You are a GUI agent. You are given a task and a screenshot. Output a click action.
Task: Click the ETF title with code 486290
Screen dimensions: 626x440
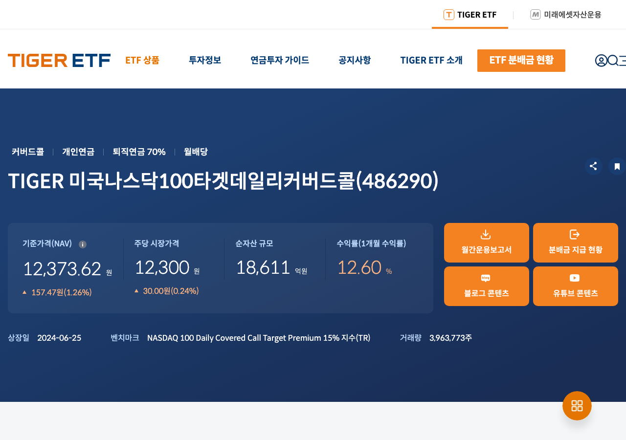click(x=223, y=181)
